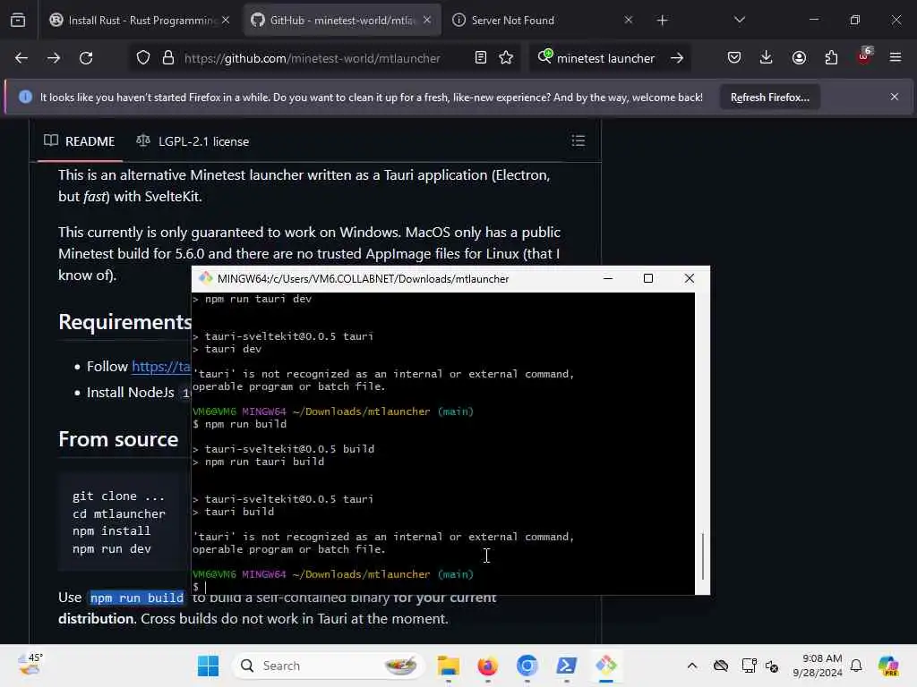Open the notifications bell icon
This screenshot has width=917, height=687.
pyautogui.click(x=856, y=666)
